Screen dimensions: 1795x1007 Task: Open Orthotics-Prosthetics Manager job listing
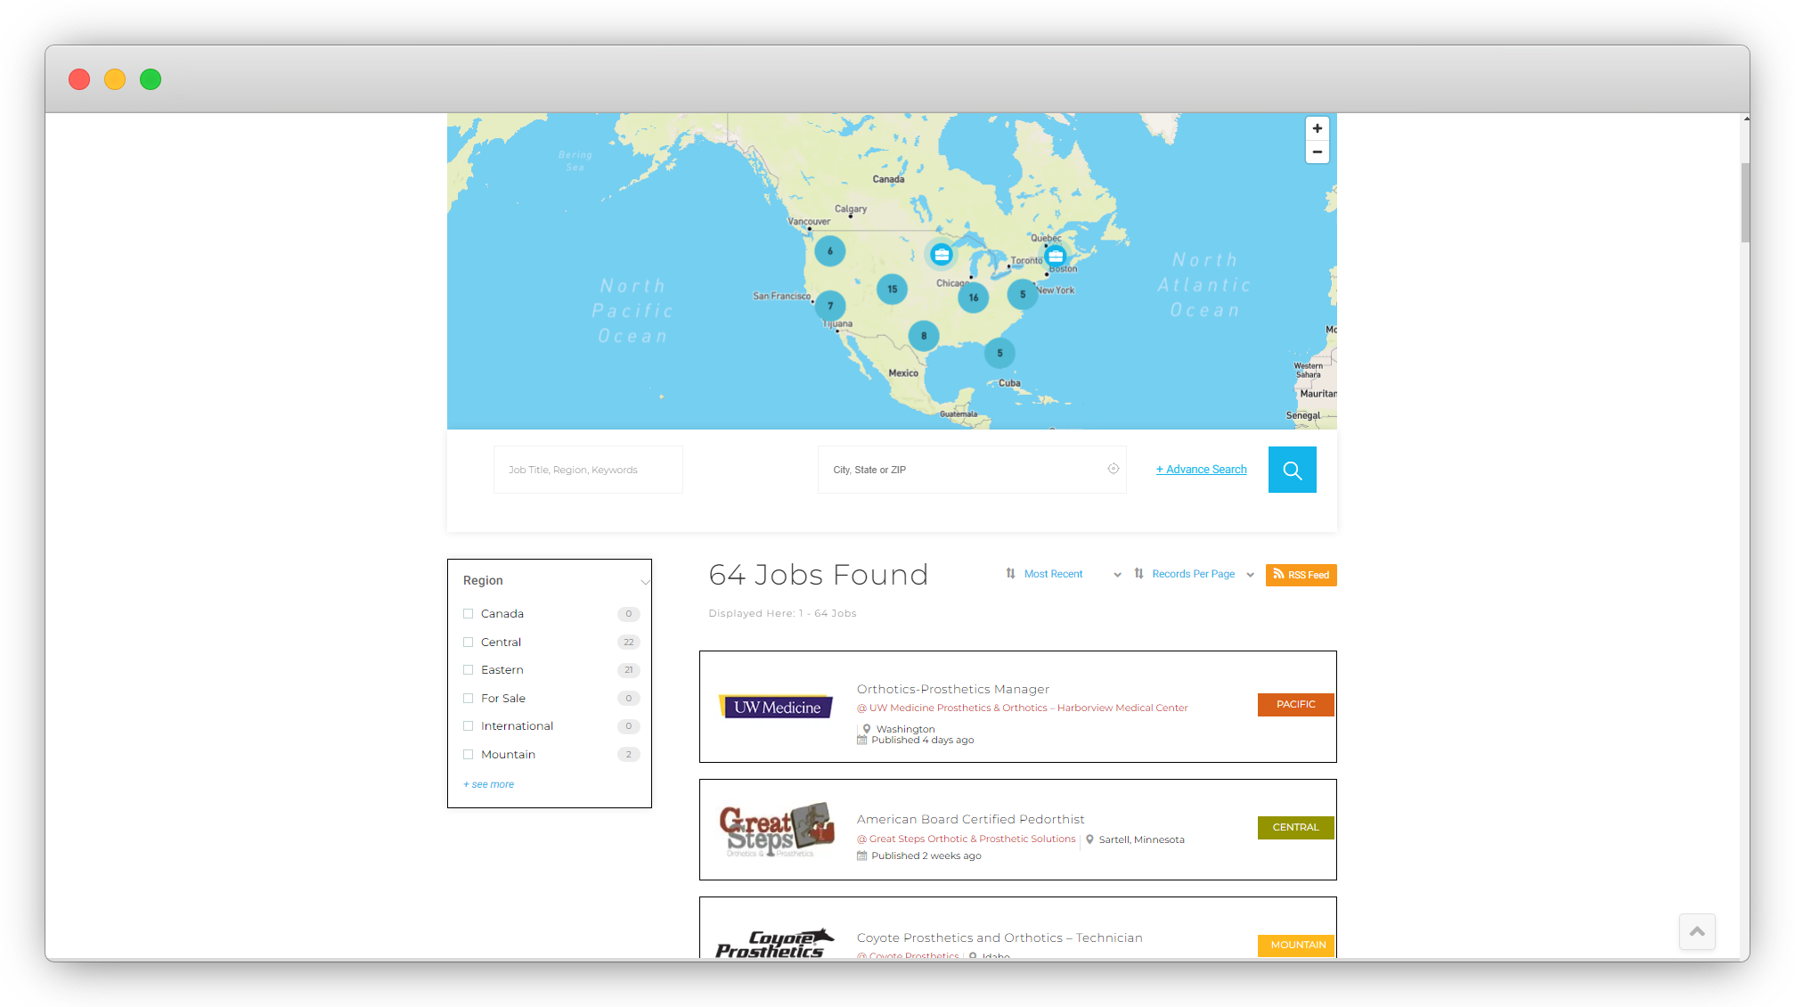(x=952, y=689)
